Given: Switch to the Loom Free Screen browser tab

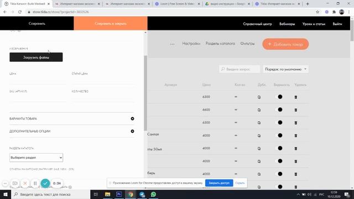Looking at the screenshot, I should click(178, 4).
